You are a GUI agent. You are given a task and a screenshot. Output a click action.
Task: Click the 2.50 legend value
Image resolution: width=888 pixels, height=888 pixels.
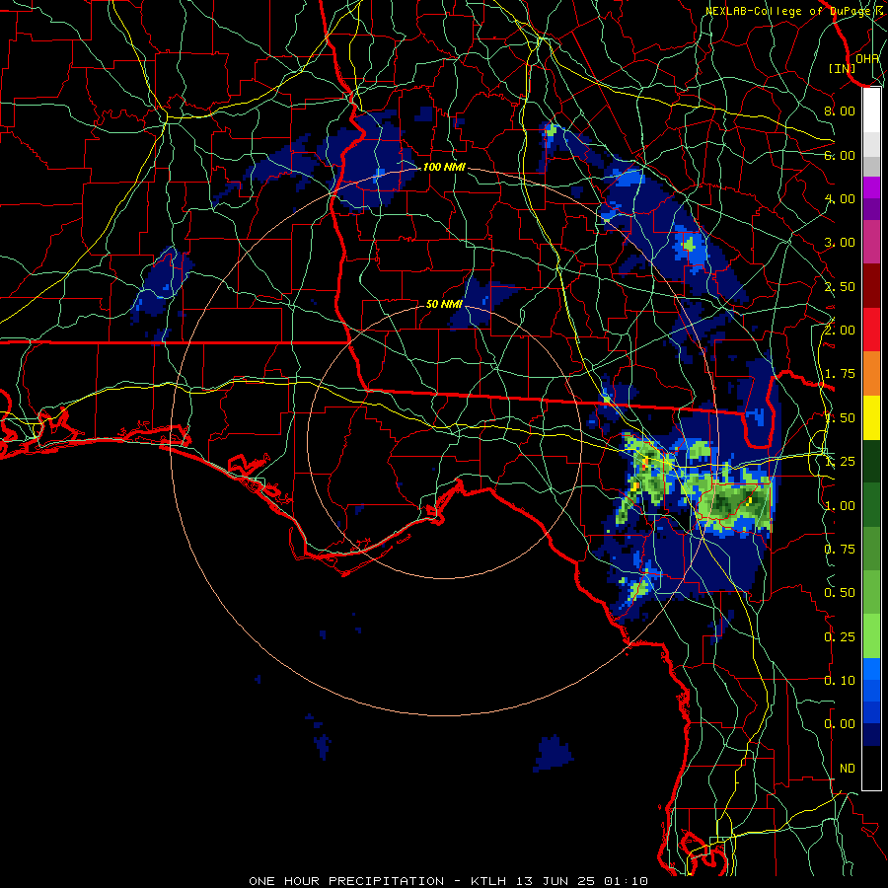[840, 286]
